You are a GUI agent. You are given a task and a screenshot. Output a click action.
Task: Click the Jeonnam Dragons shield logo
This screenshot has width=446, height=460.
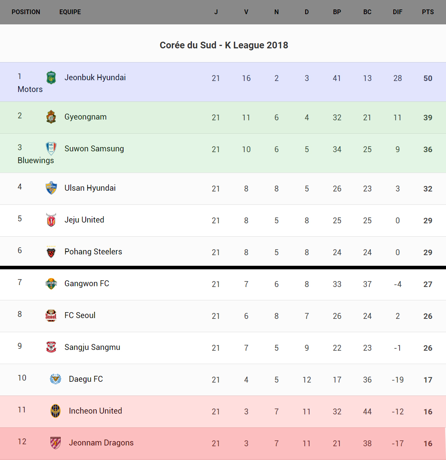[55, 443]
